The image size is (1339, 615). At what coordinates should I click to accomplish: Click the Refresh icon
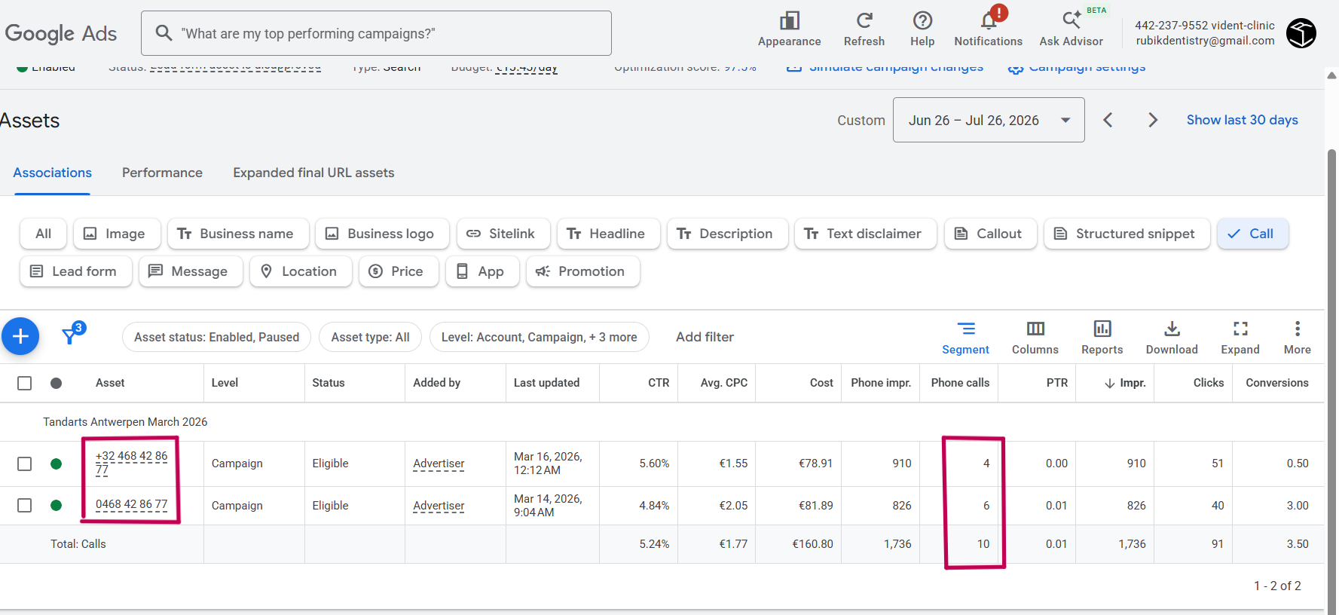[x=864, y=29]
